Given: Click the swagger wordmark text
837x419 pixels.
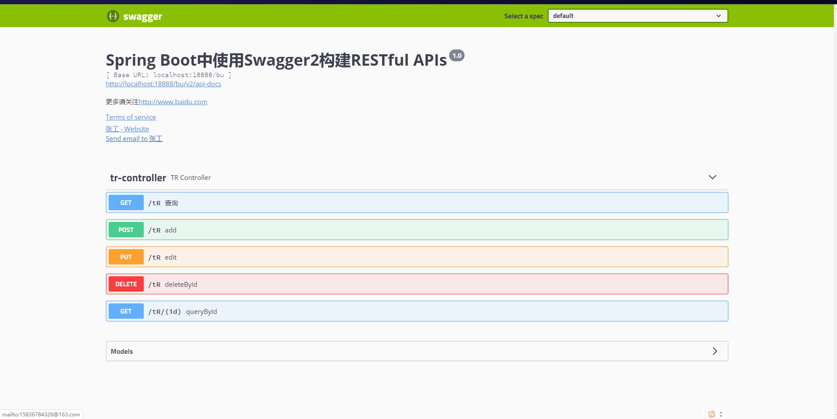Looking at the screenshot, I should pyautogui.click(x=143, y=17).
